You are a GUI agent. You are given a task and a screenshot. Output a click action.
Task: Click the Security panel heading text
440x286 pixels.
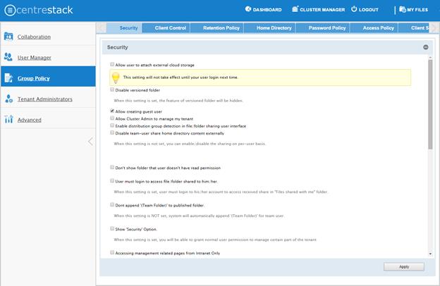click(x=117, y=47)
